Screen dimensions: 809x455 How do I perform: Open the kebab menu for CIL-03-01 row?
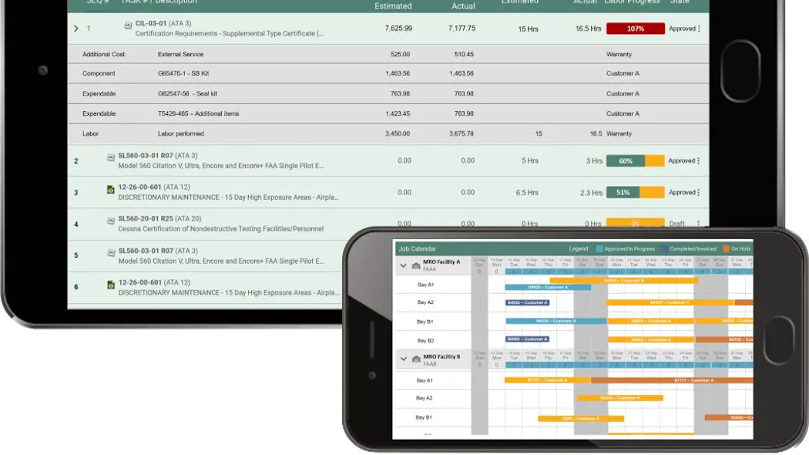[x=699, y=29]
